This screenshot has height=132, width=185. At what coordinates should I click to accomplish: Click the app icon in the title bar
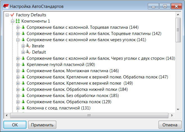tap(5, 6)
